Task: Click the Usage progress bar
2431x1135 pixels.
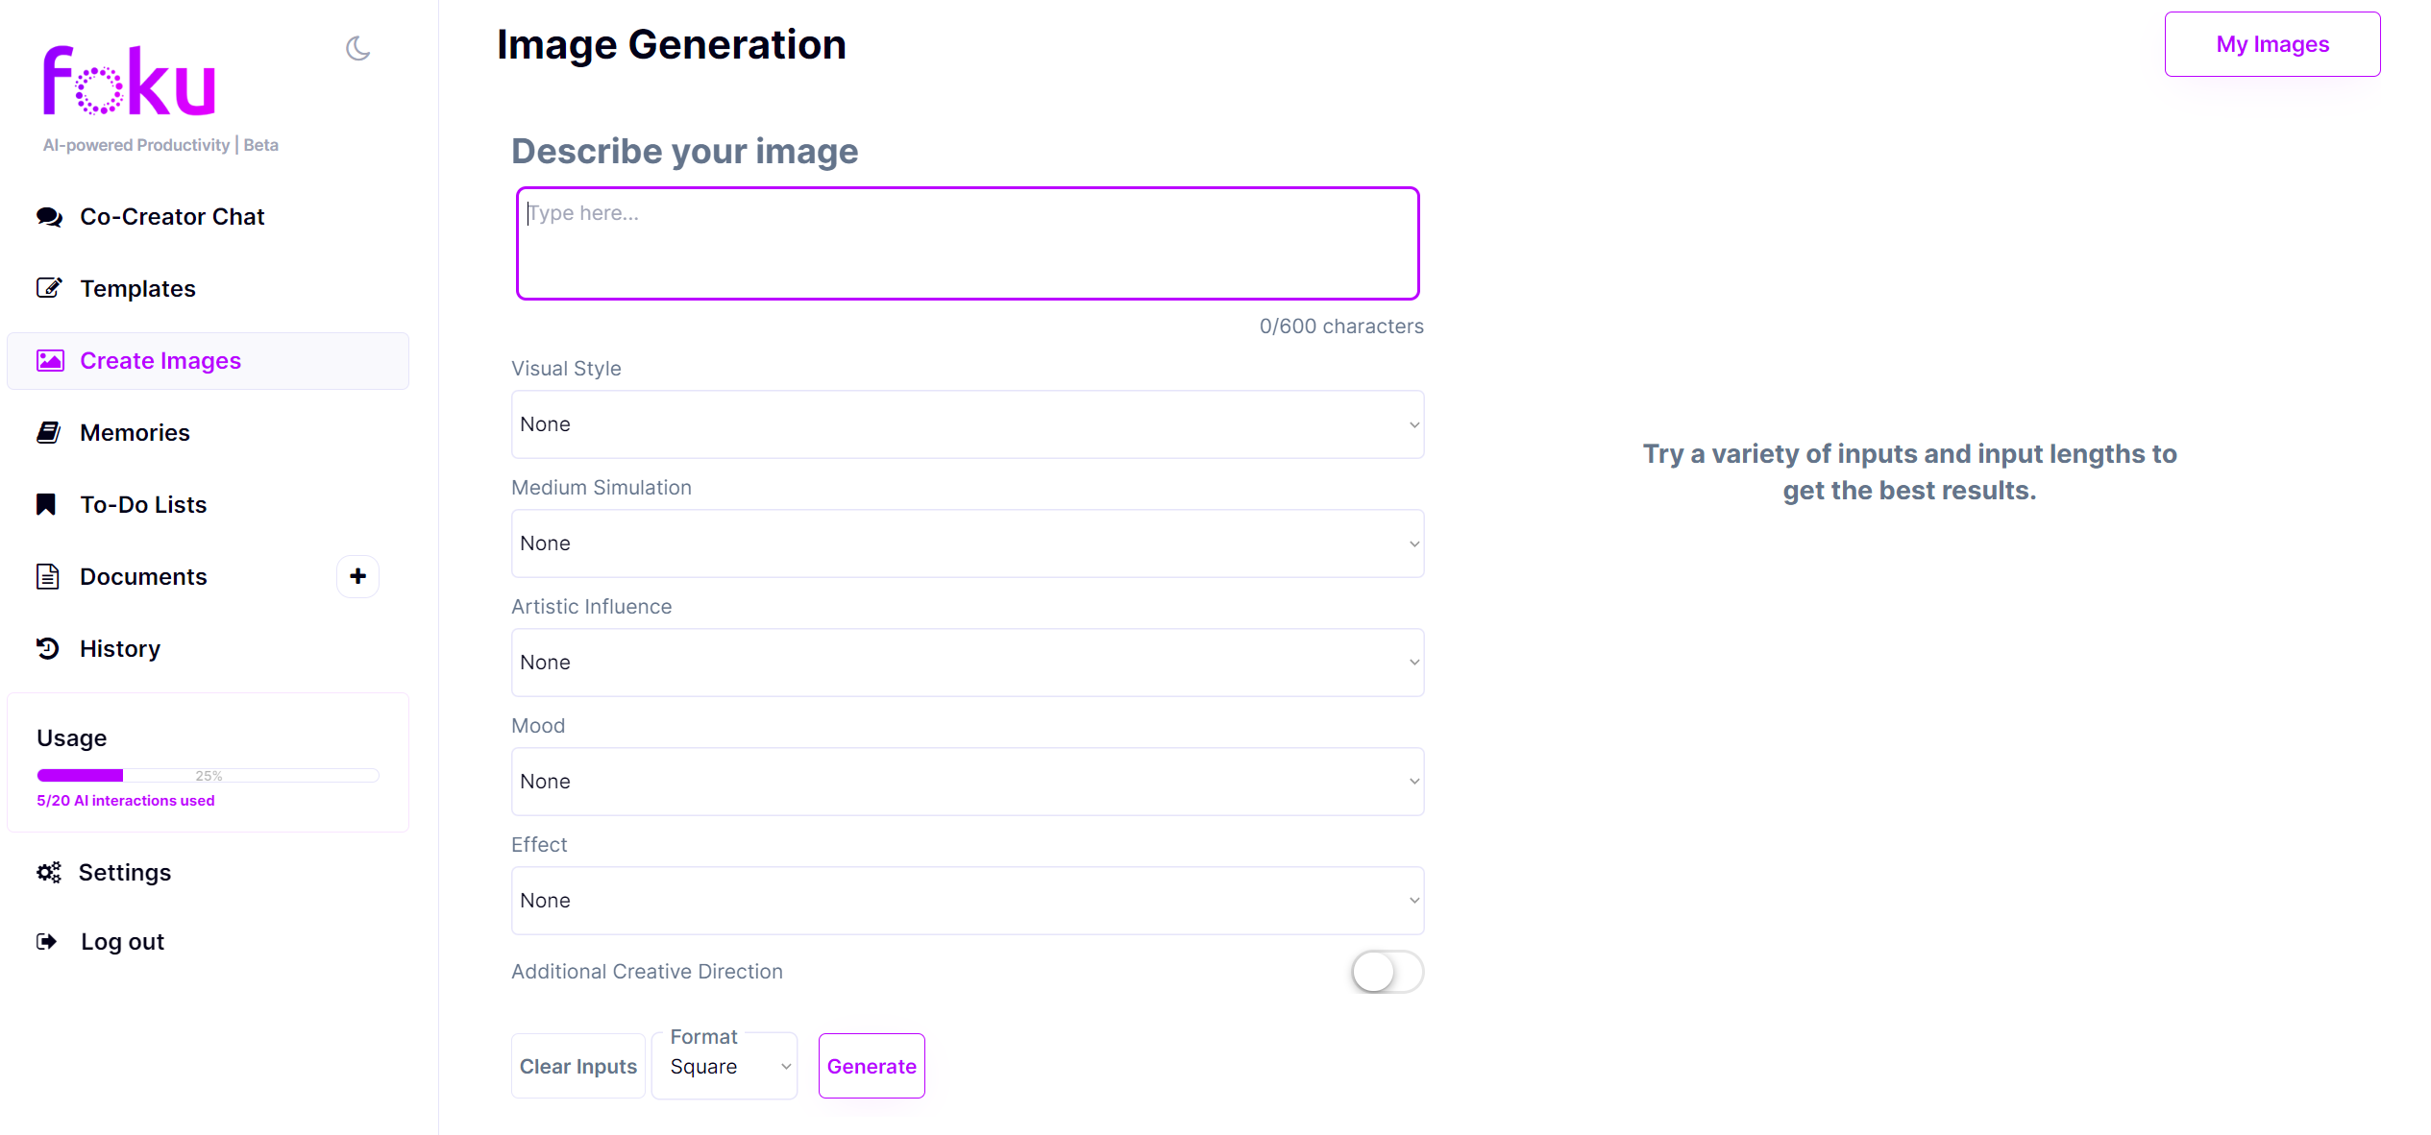Action: pos(208,776)
